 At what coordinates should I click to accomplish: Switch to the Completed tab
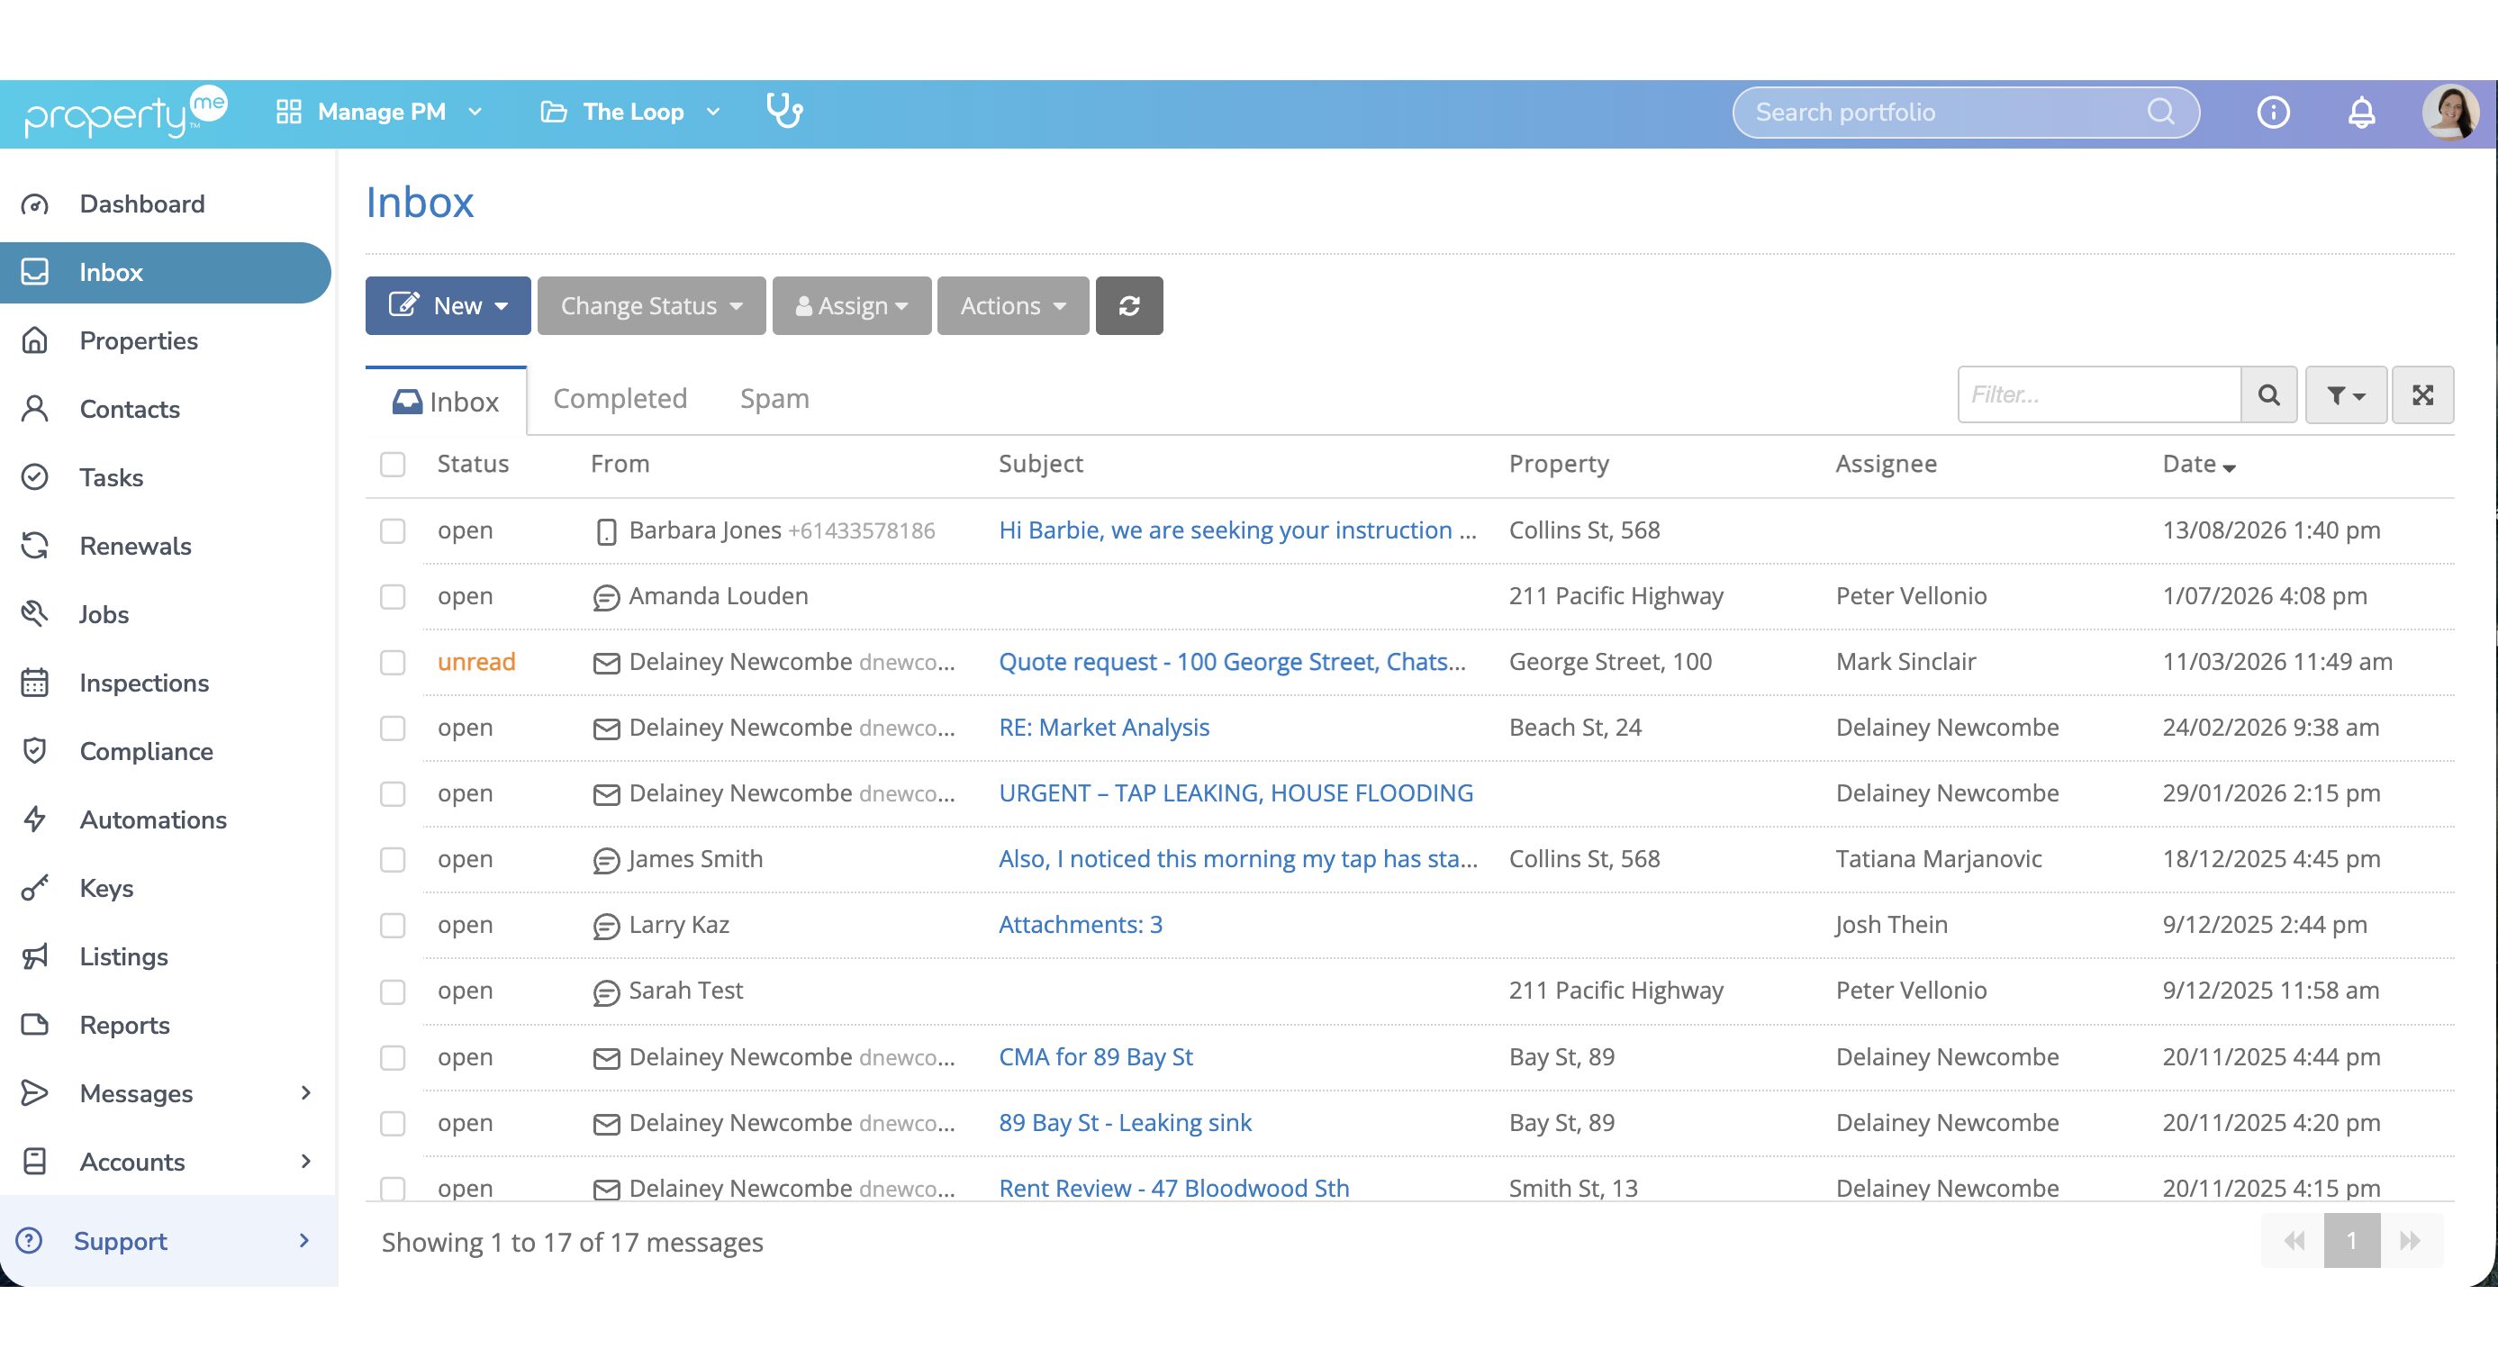click(x=620, y=398)
